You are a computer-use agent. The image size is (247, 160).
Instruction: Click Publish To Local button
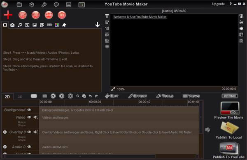[229, 130]
